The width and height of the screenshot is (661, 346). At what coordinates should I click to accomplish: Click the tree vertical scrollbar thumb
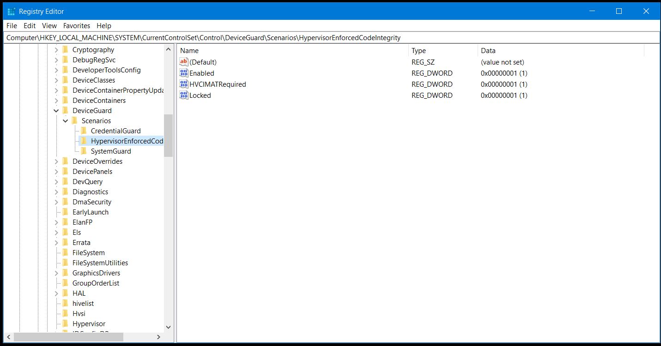click(168, 136)
